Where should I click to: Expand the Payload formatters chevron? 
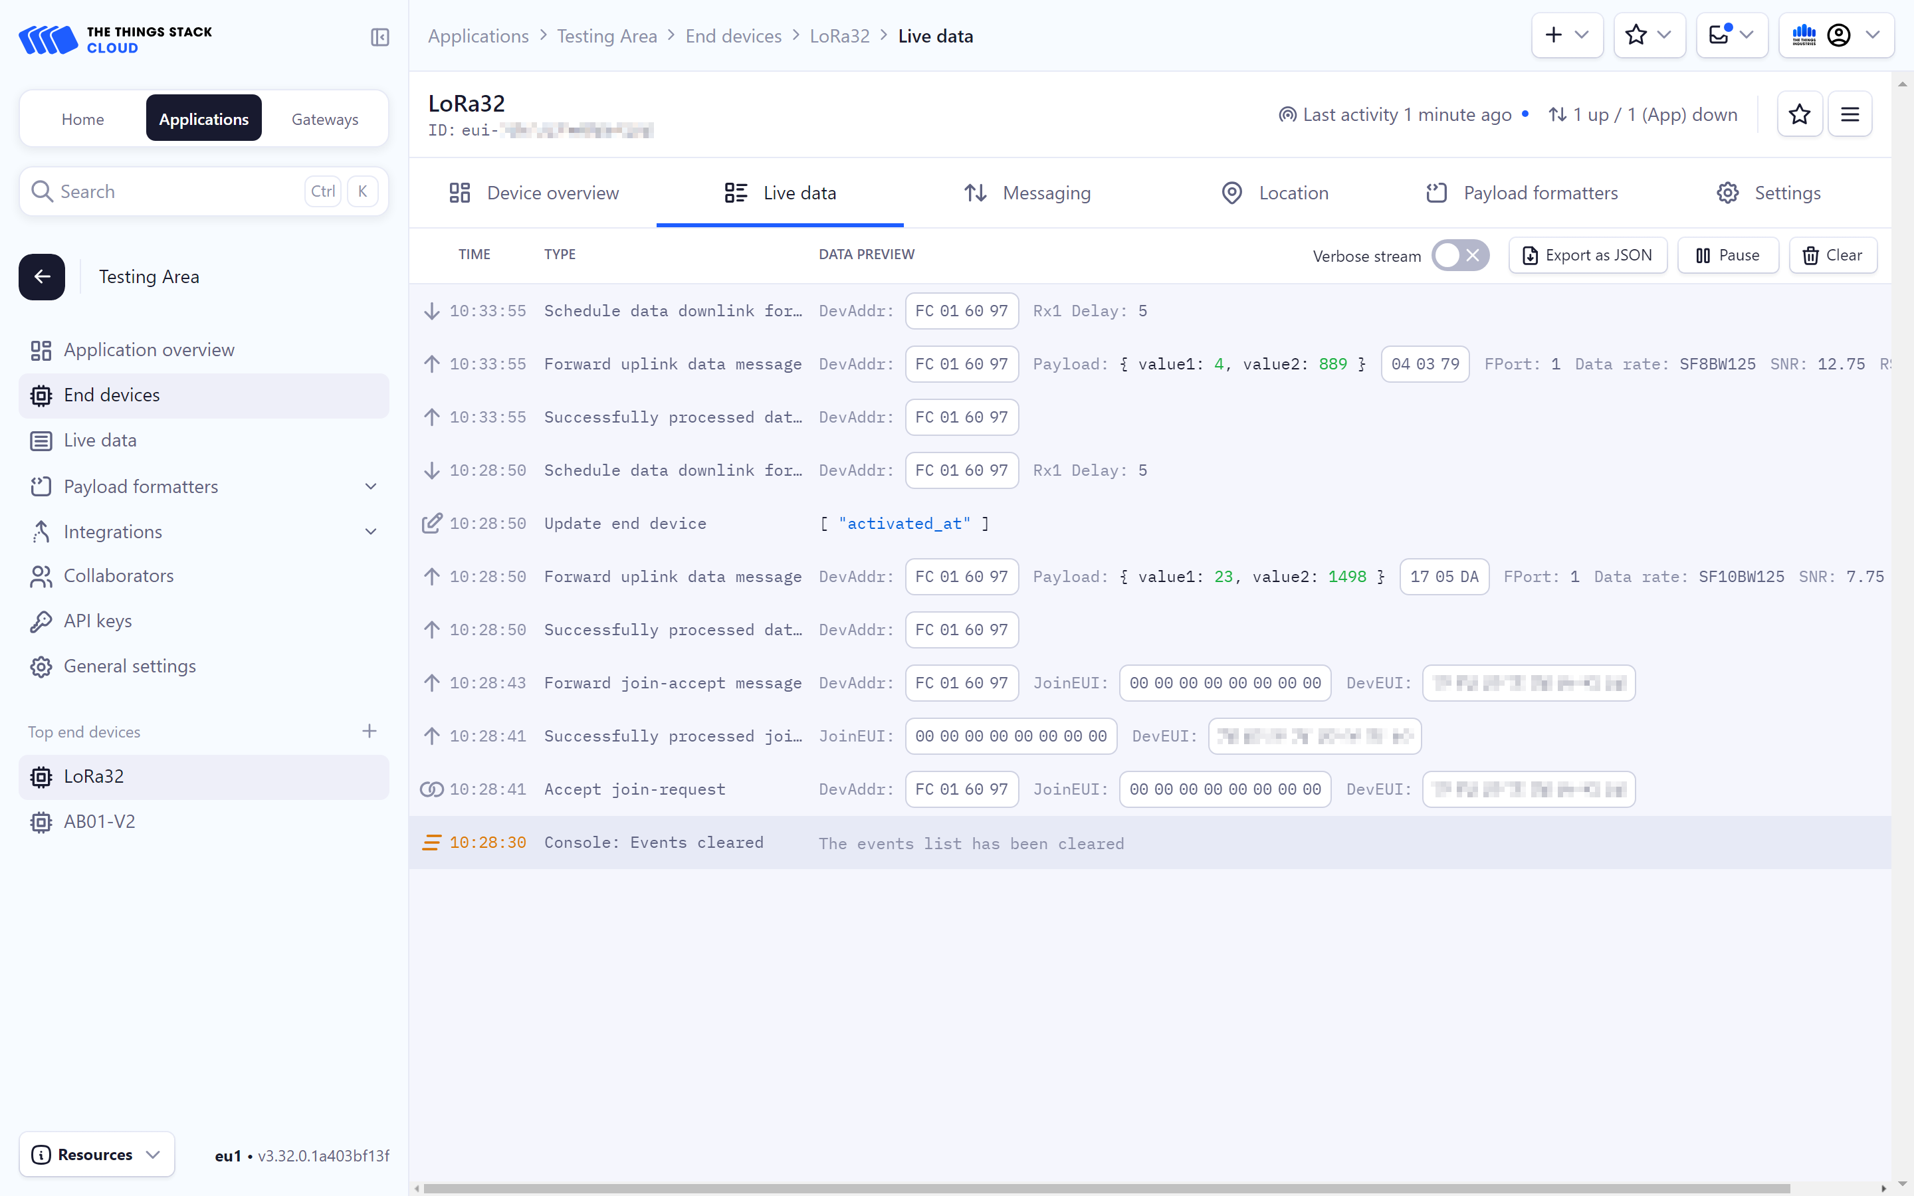371,486
